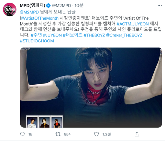Open the MPD profile avatar
The height and width of the screenshot is (141, 165).
pos(10,10)
